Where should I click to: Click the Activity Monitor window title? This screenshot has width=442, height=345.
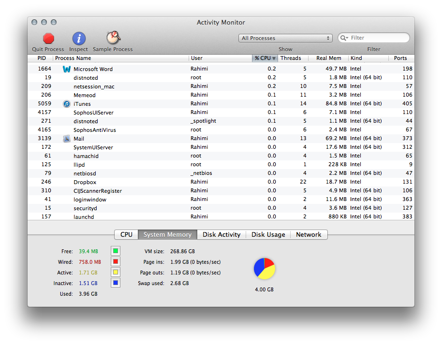(x=221, y=23)
